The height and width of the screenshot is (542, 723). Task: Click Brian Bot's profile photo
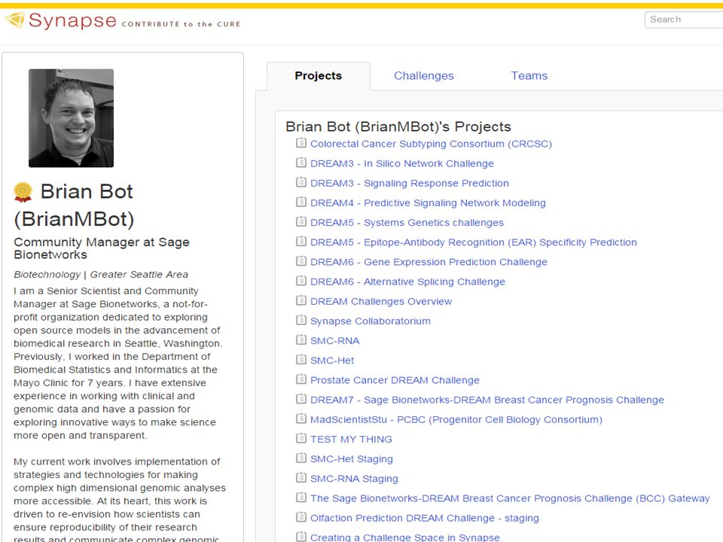71,118
